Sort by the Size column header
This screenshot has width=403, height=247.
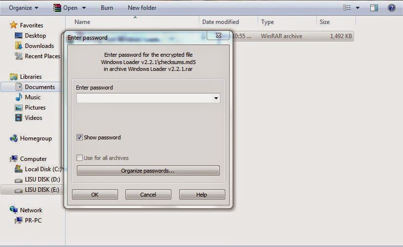[x=324, y=22]
